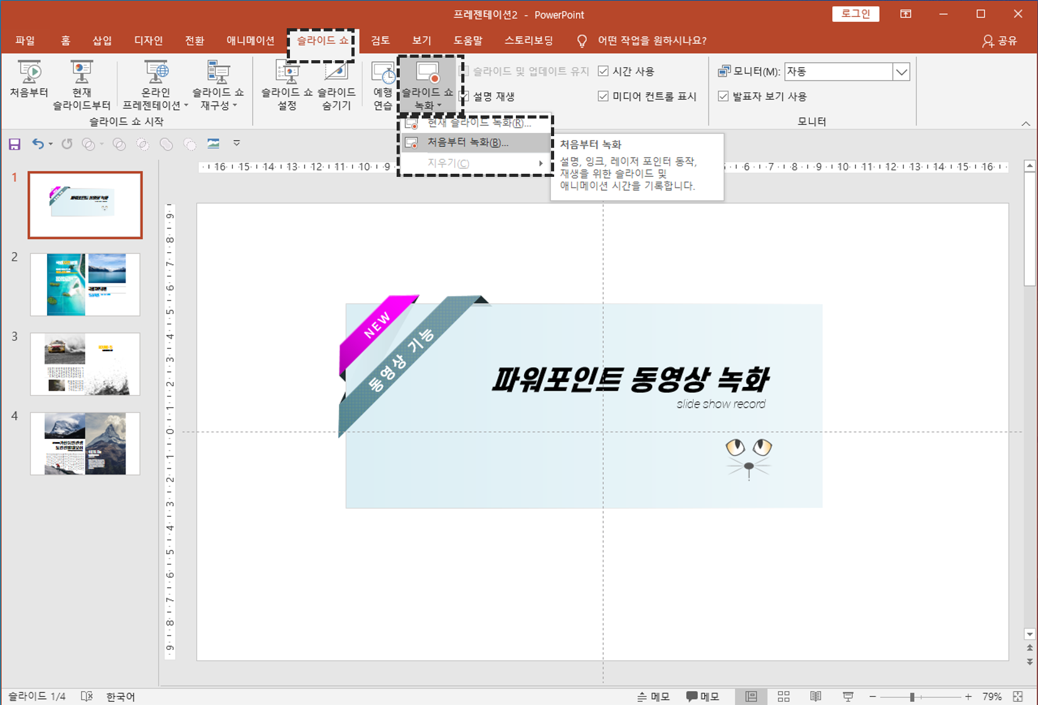Click spell check icon in status bar
Screen dimensions: 1038x705
(x=87, y=696)
